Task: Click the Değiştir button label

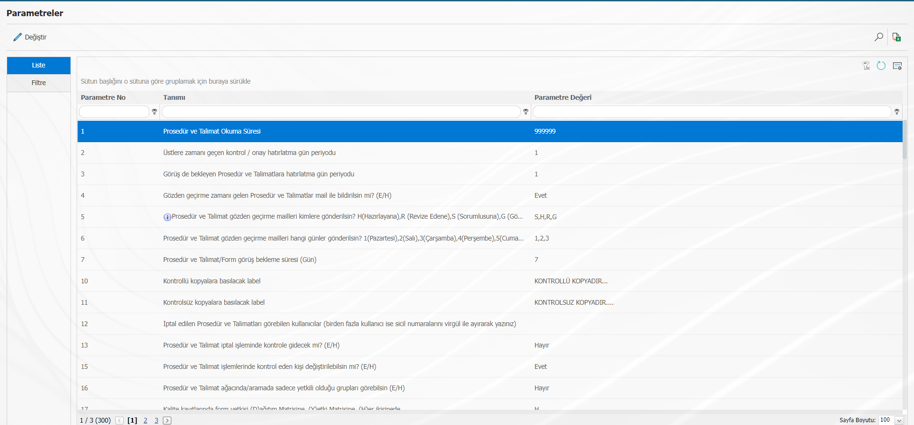Action: 36,37
